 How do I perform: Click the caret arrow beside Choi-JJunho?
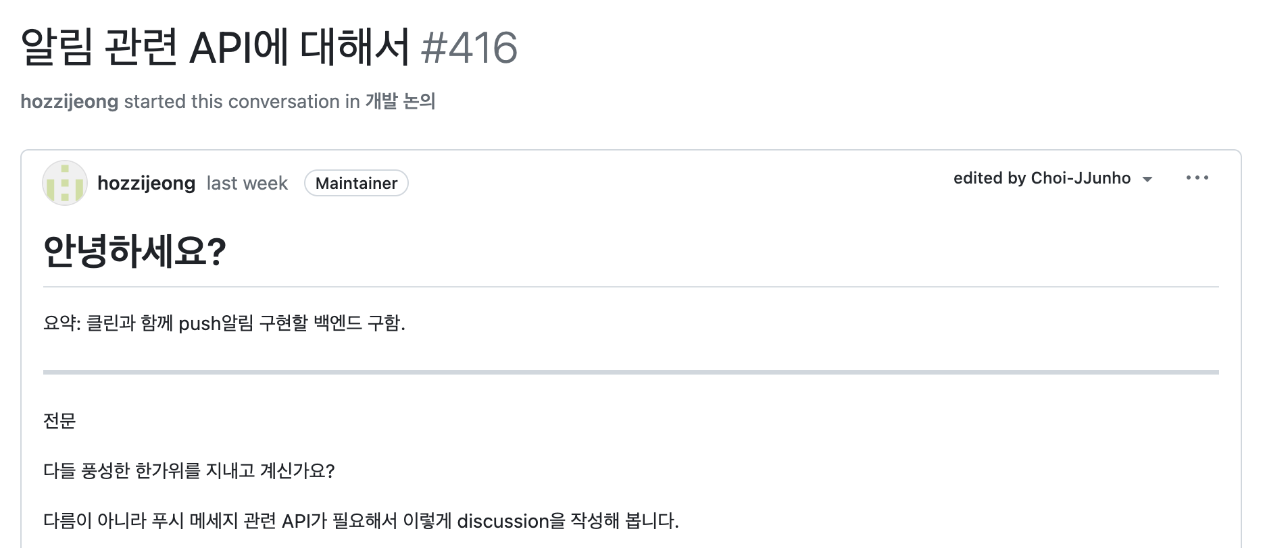click(1147, 179)
